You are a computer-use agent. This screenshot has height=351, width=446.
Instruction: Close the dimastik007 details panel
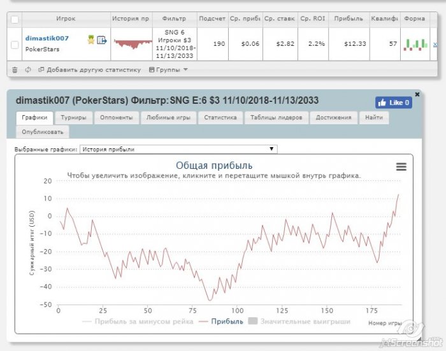coord(417,94)
